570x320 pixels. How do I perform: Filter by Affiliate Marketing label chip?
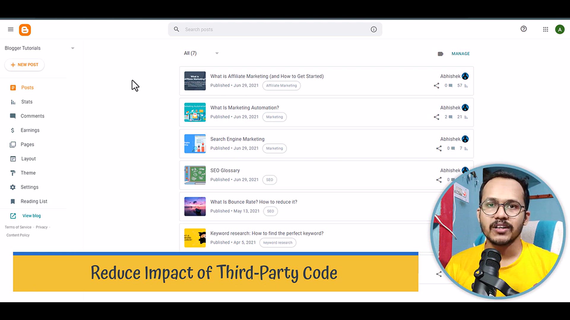(281, 86)
